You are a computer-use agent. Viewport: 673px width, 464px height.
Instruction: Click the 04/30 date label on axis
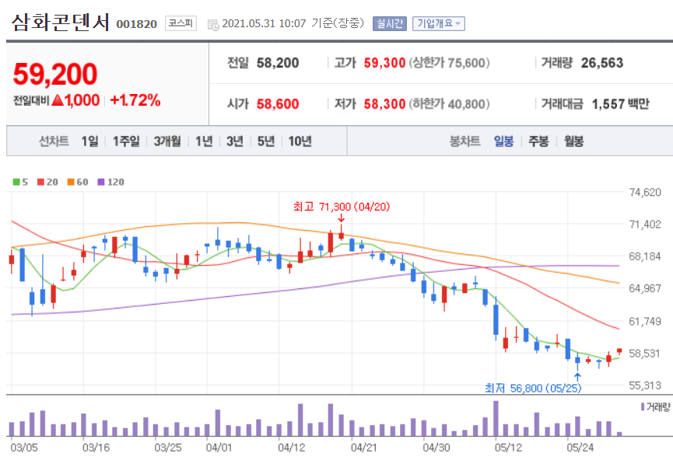click(436, 448)
